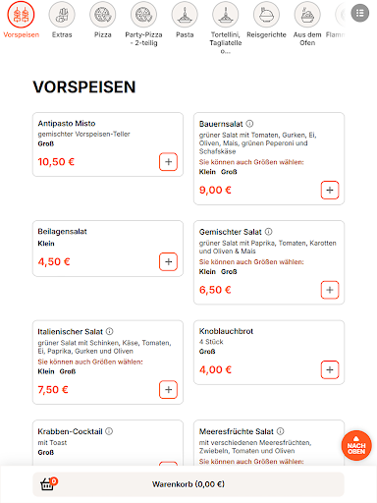This screenshot has height=503, width=377.
Task: Open the category list menu button
Action: [360, 13]
